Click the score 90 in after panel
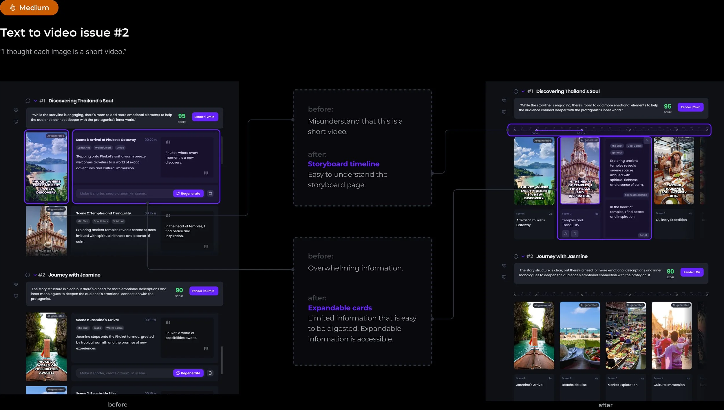 [x=670, y=271]
